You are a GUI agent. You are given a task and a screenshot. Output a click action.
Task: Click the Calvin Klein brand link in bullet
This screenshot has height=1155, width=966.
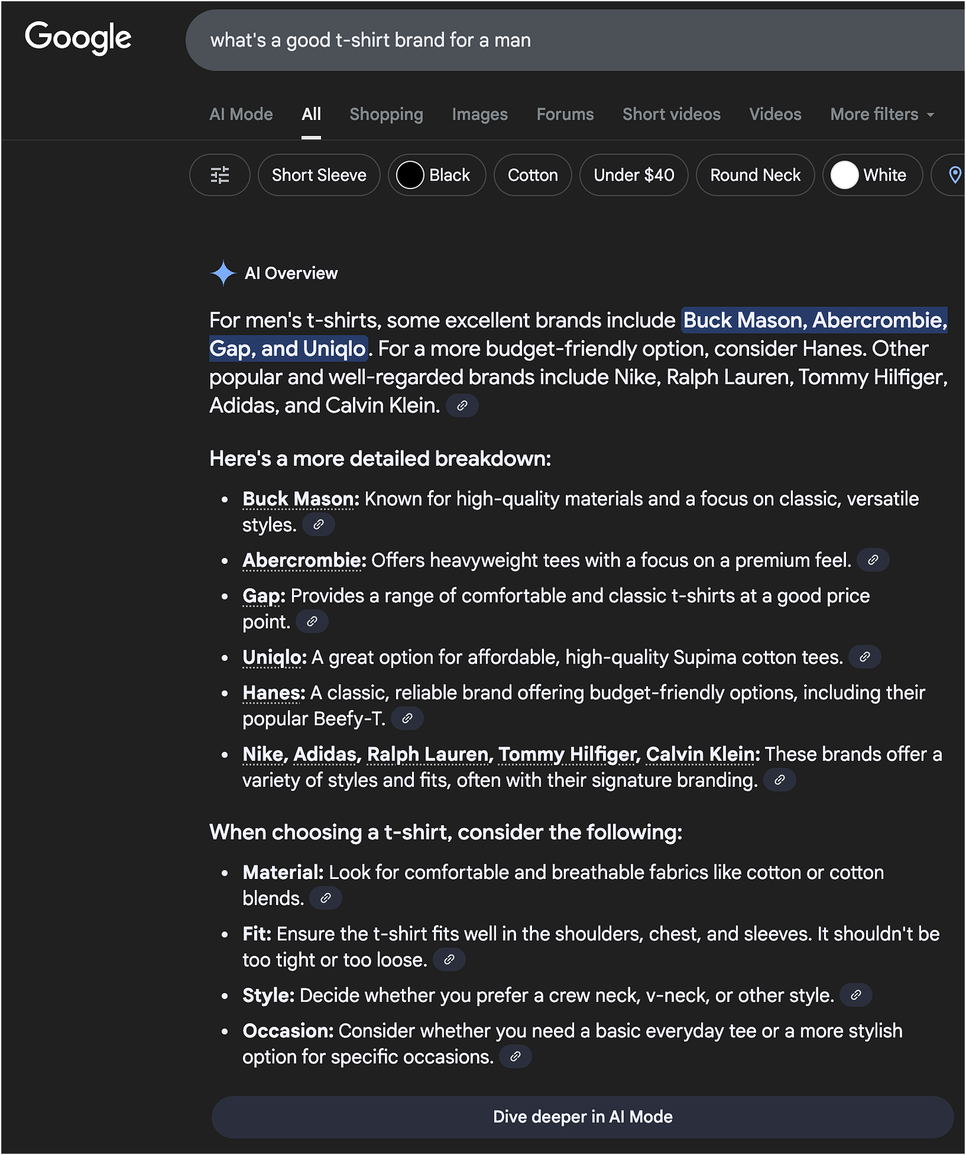coord(701,754)
